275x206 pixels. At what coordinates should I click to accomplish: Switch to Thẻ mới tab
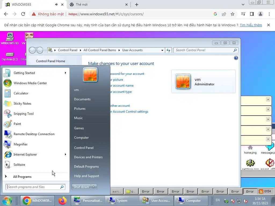[99, 5]
